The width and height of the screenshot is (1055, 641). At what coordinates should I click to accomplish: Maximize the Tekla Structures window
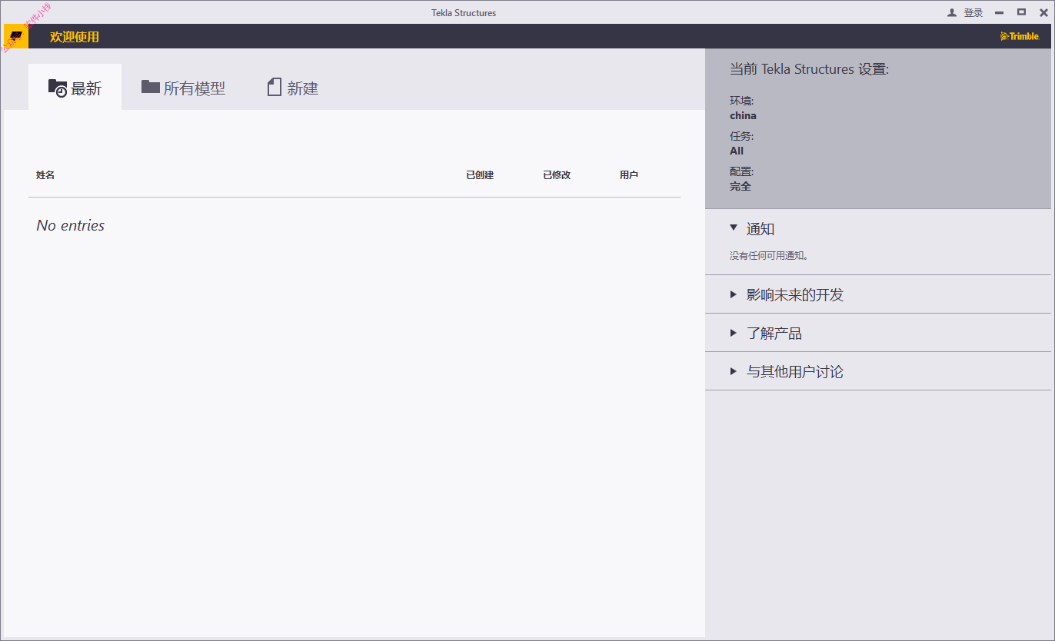[x=1021, y=12]
